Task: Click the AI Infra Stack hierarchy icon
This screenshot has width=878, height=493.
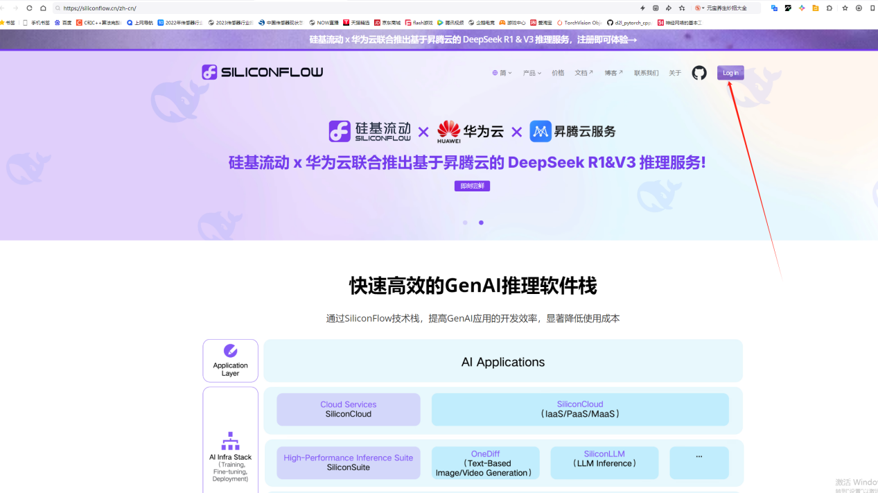Action: click(x=230, y=441)
